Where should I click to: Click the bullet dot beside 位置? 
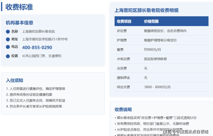8,56
